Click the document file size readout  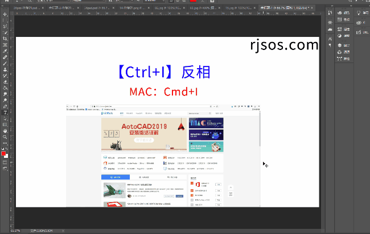tap(42, 231)
